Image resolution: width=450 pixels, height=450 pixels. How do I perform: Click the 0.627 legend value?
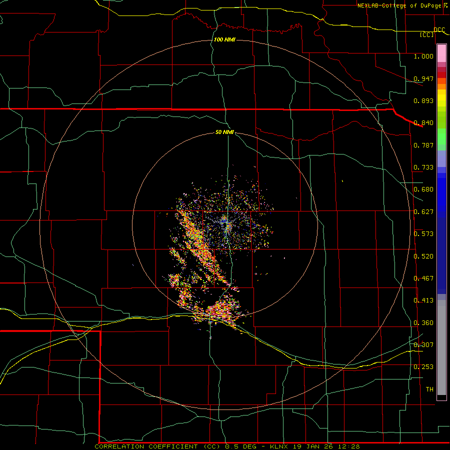[x=423, y=212]
